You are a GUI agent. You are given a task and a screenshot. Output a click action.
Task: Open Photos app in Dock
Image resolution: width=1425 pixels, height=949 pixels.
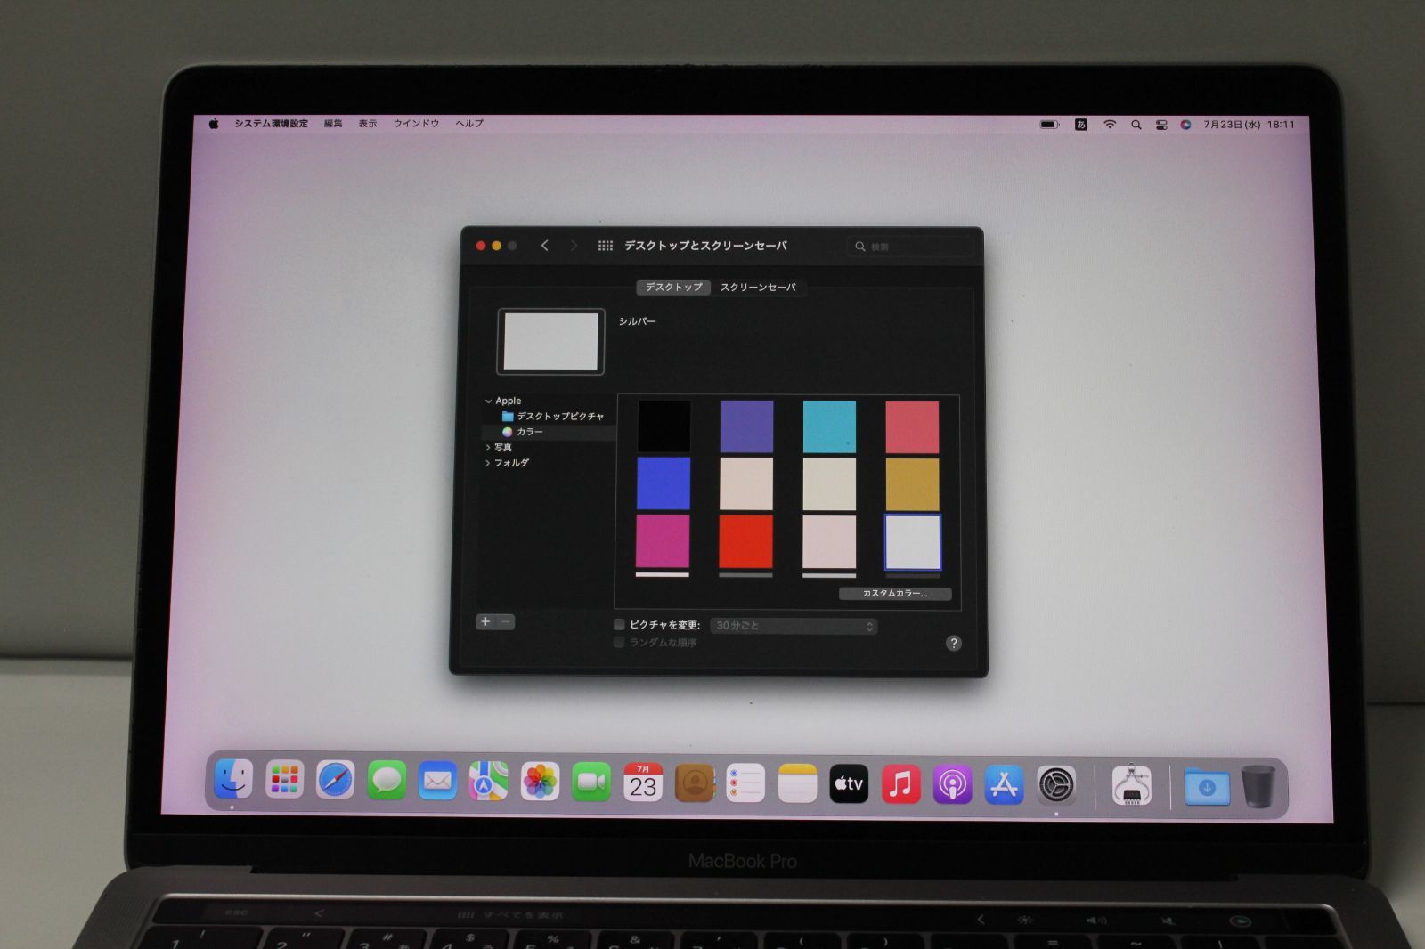tap(540, 783)
